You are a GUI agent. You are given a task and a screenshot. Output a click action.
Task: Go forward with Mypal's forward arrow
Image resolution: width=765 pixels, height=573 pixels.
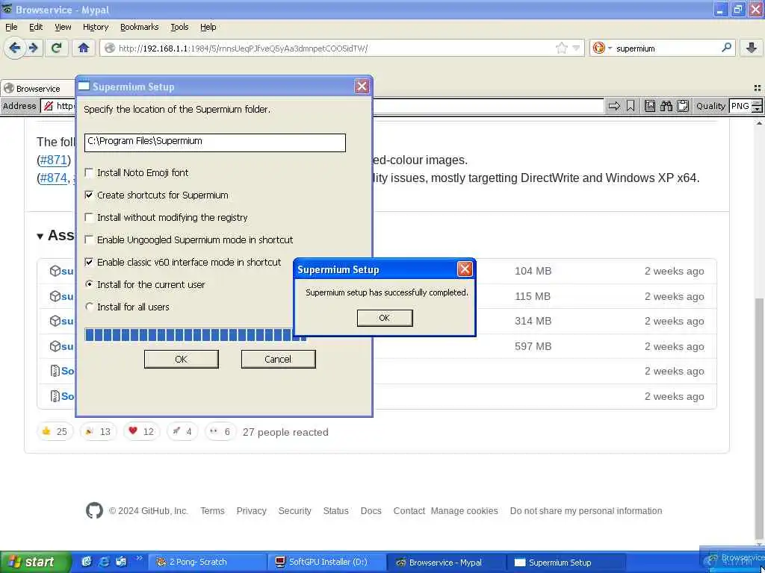tap(33, 48)
